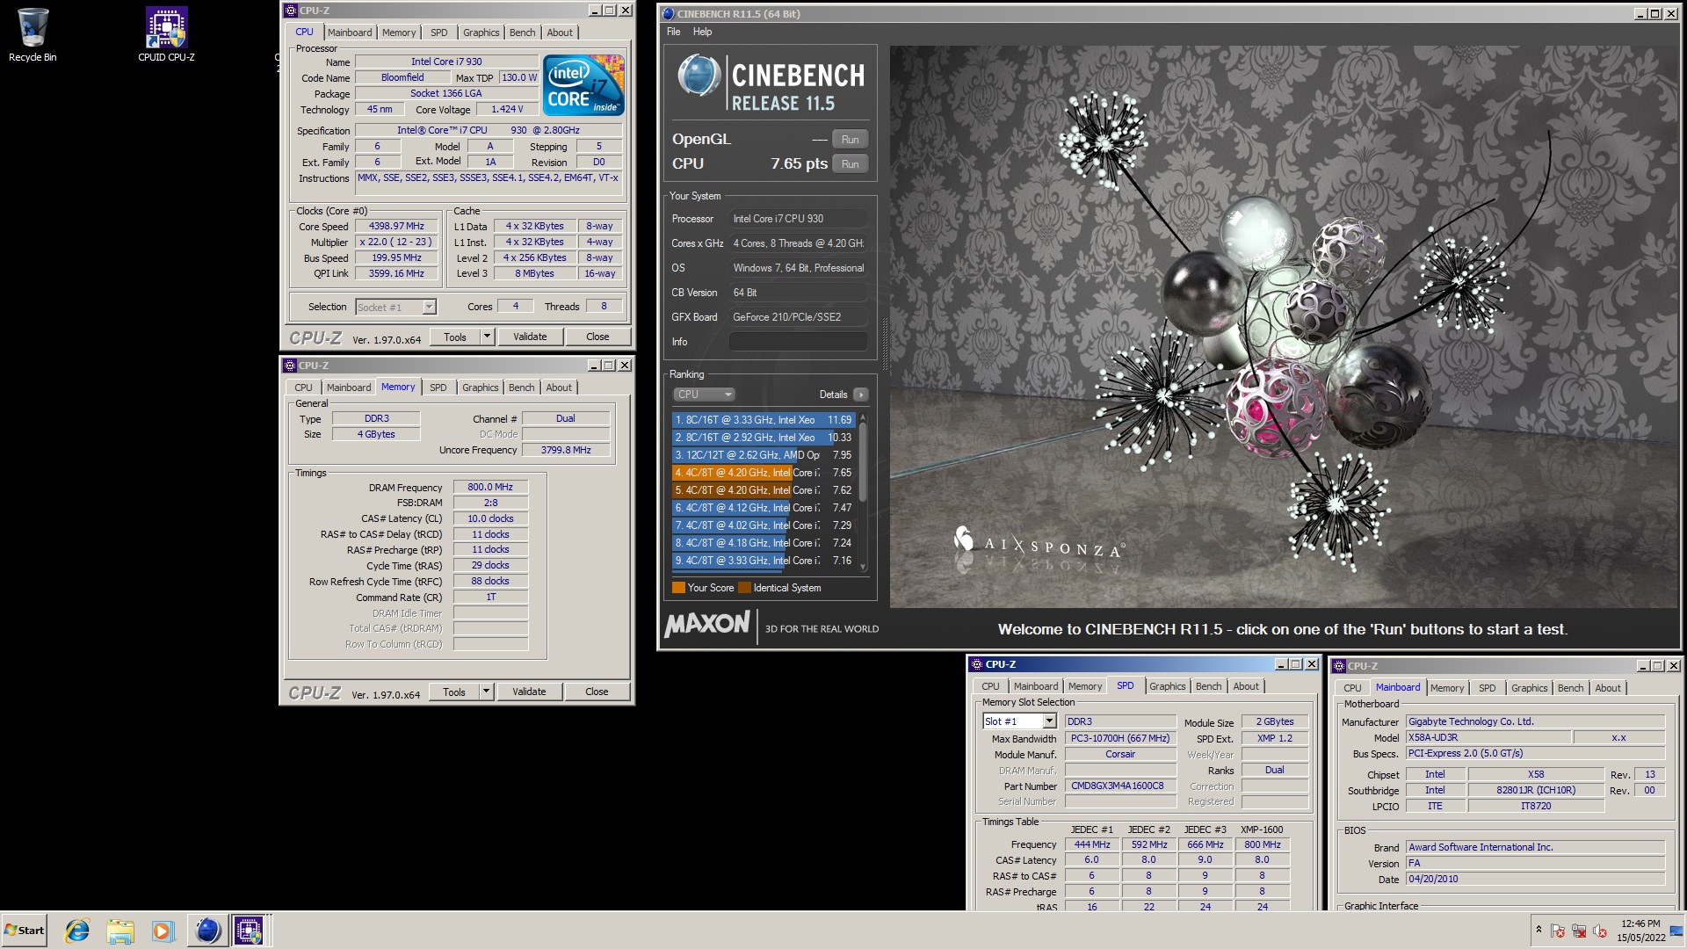Select highlighted ranking row 4 score 7.65
The height and width of the screenshot is (949, 1687).
pyautogui.click(x=763, y=473)
